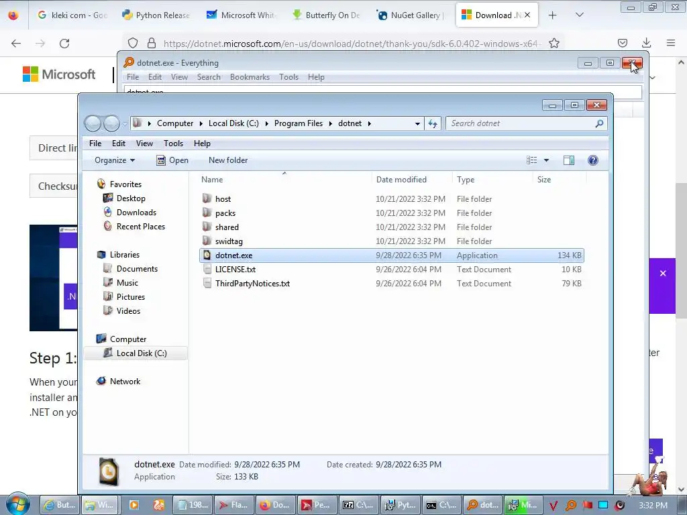687x515 pixels.
Task: Select the shared folder icon
Action: 207,227
